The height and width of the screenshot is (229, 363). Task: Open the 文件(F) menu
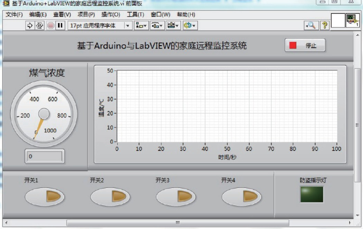point(14,14)
